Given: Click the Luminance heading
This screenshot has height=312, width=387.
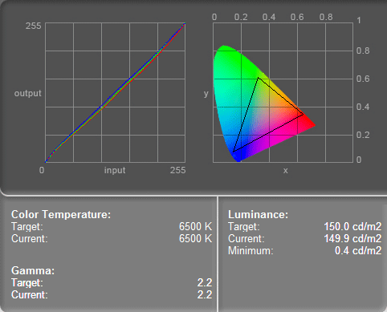Looking at the screenshot, I should [258, 214].
